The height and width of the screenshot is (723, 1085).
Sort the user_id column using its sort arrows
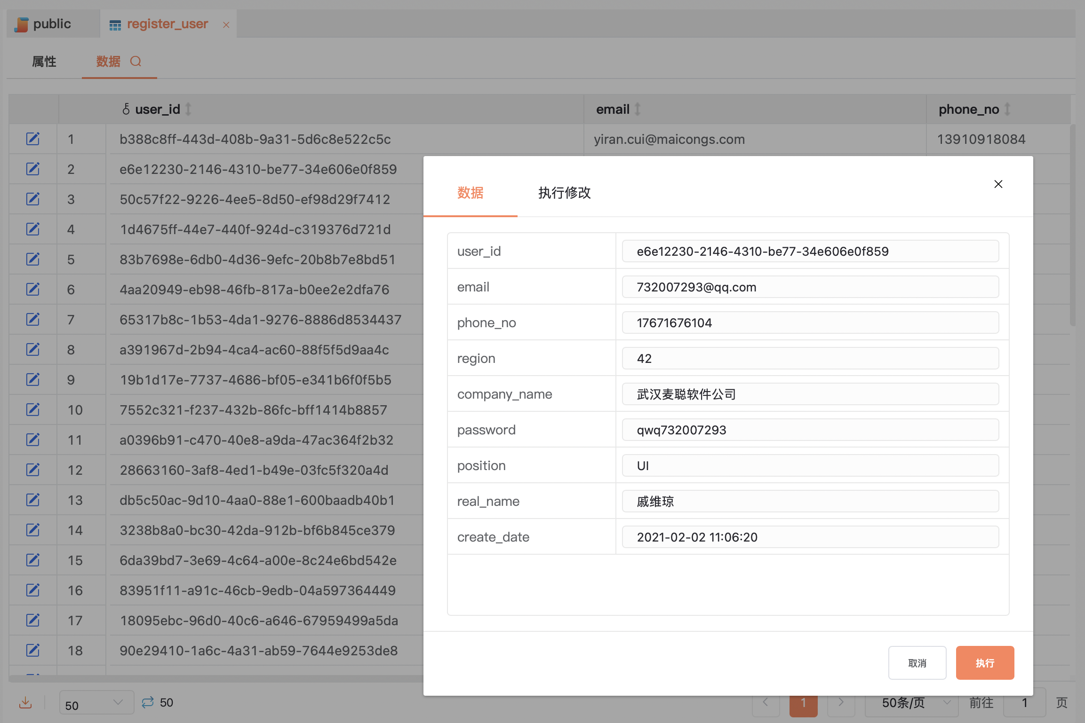tap(188, 109)
